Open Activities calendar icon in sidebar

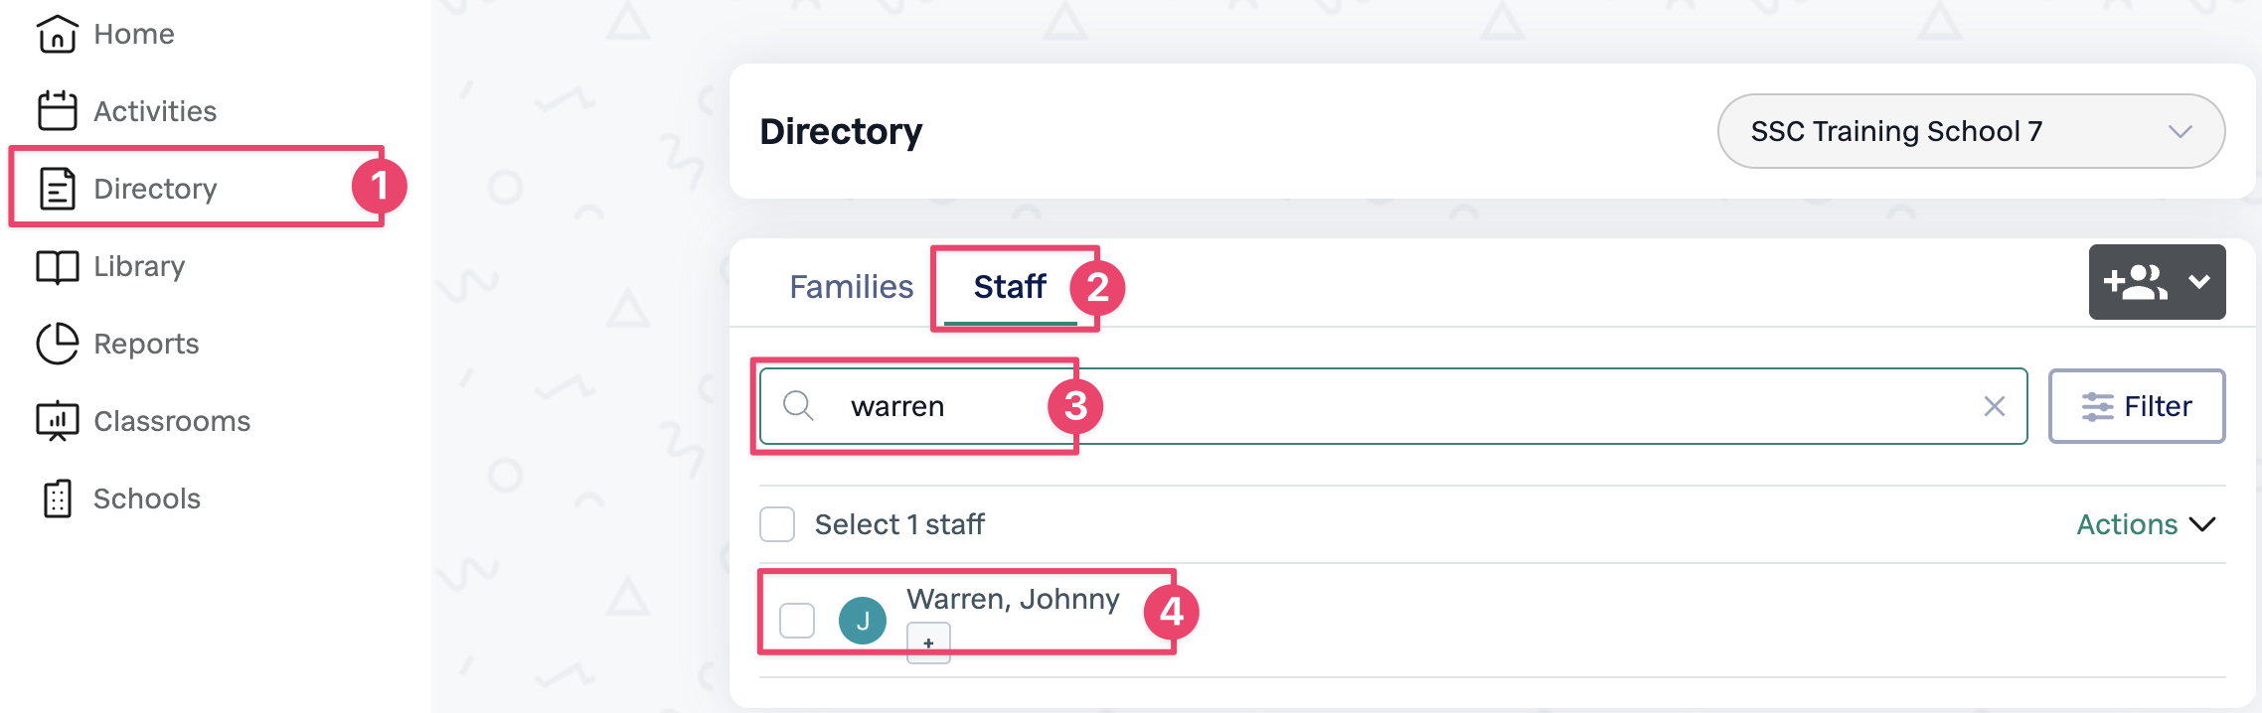point(57,111)
